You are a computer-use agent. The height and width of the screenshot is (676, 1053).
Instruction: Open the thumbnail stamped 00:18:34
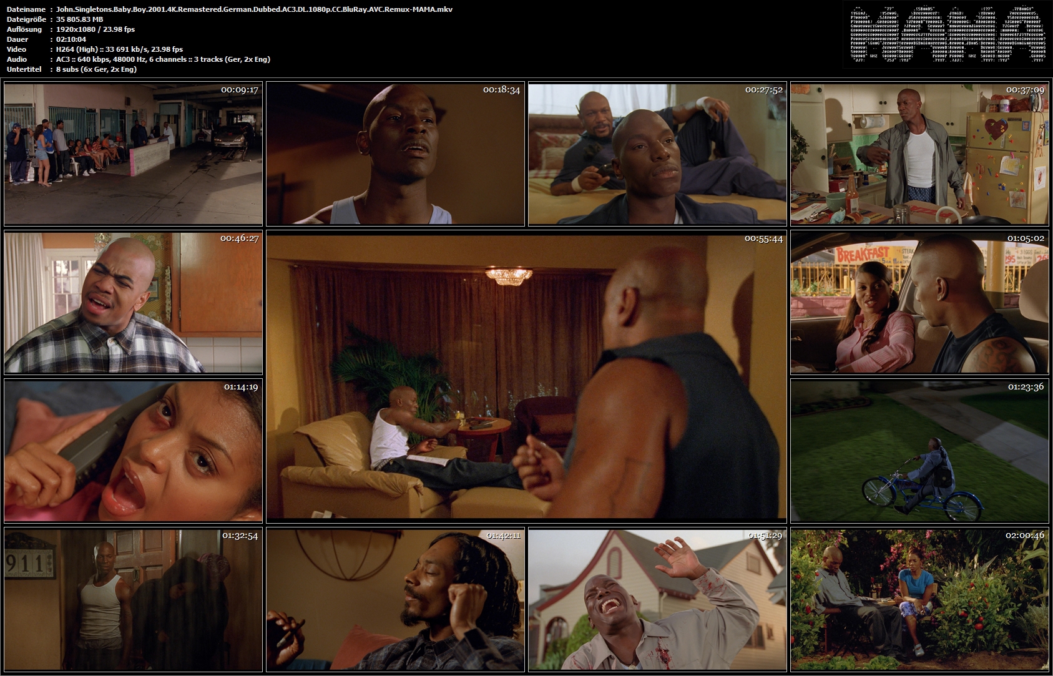tap(395, 154)
